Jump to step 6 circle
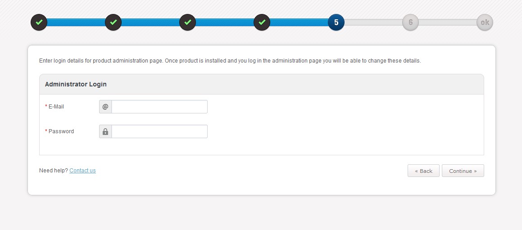 pos(410,23)
